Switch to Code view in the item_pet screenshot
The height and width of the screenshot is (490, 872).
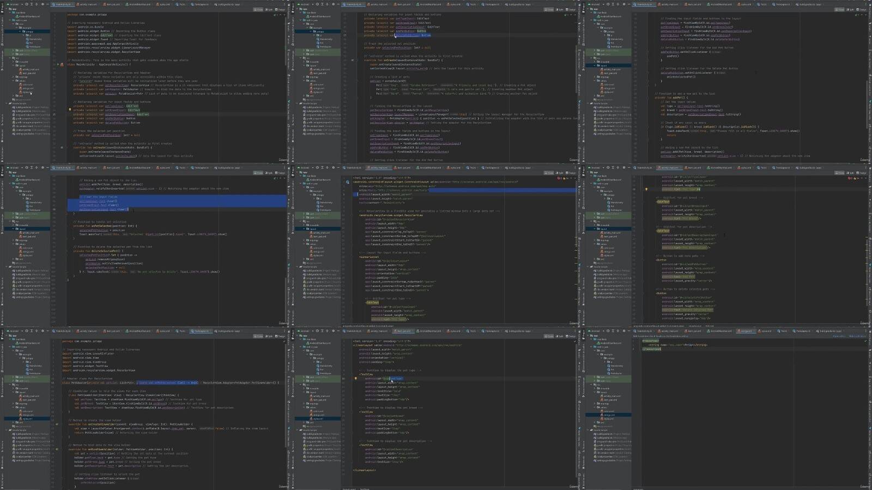pyautogui.click(x=549, y=336)
